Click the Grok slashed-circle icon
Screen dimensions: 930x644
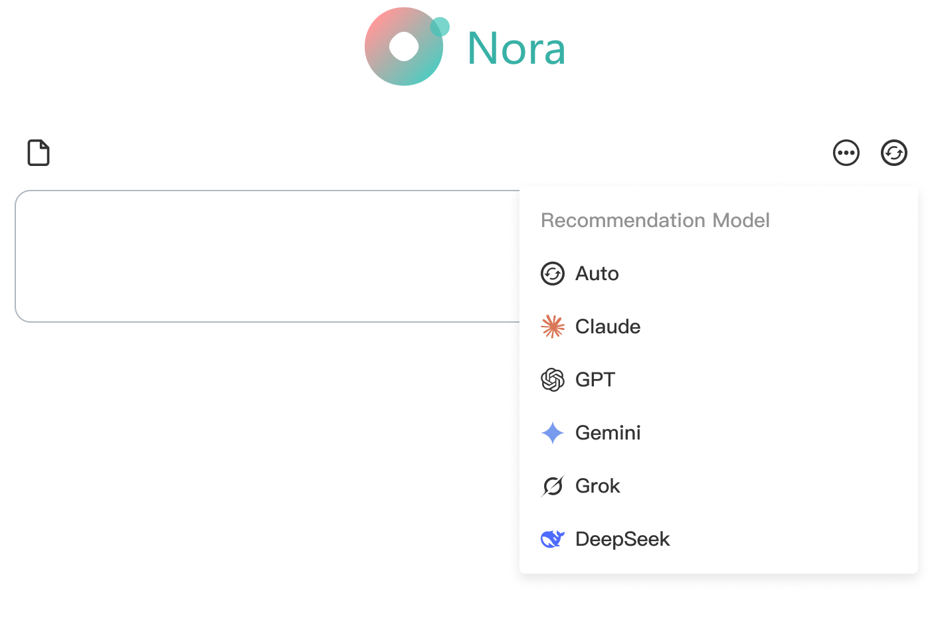click(553, 486)
